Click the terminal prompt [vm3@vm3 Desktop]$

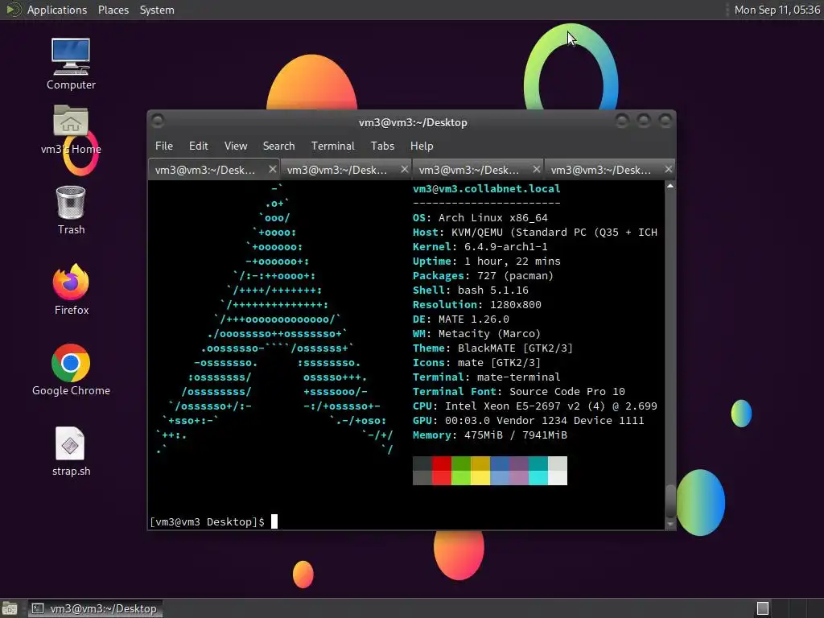207,521
